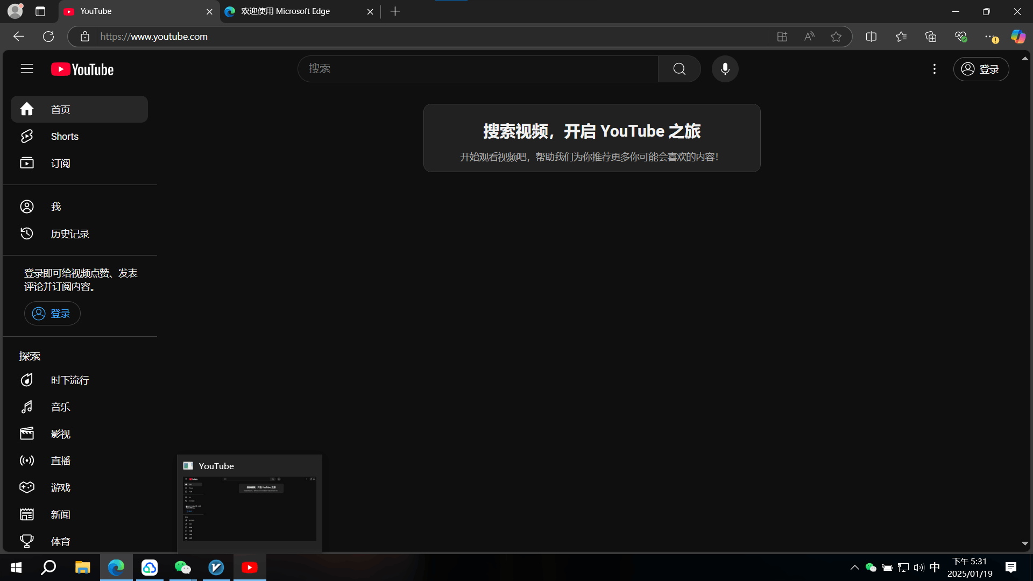
Task: Toggle Edge split screen view
Action: coord(871,37)
